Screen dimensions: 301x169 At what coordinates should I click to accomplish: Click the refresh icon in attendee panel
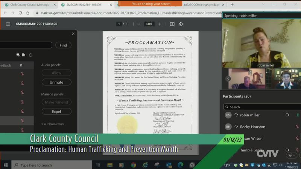pyautogui.click(x=30, y=55)
